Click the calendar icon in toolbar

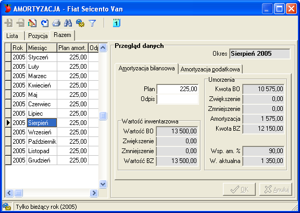(116, 23)
